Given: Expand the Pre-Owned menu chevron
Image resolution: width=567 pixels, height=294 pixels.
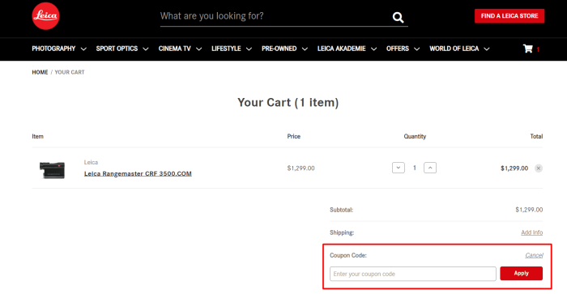Looking at the screenshot, I should (x=305, y=49).
